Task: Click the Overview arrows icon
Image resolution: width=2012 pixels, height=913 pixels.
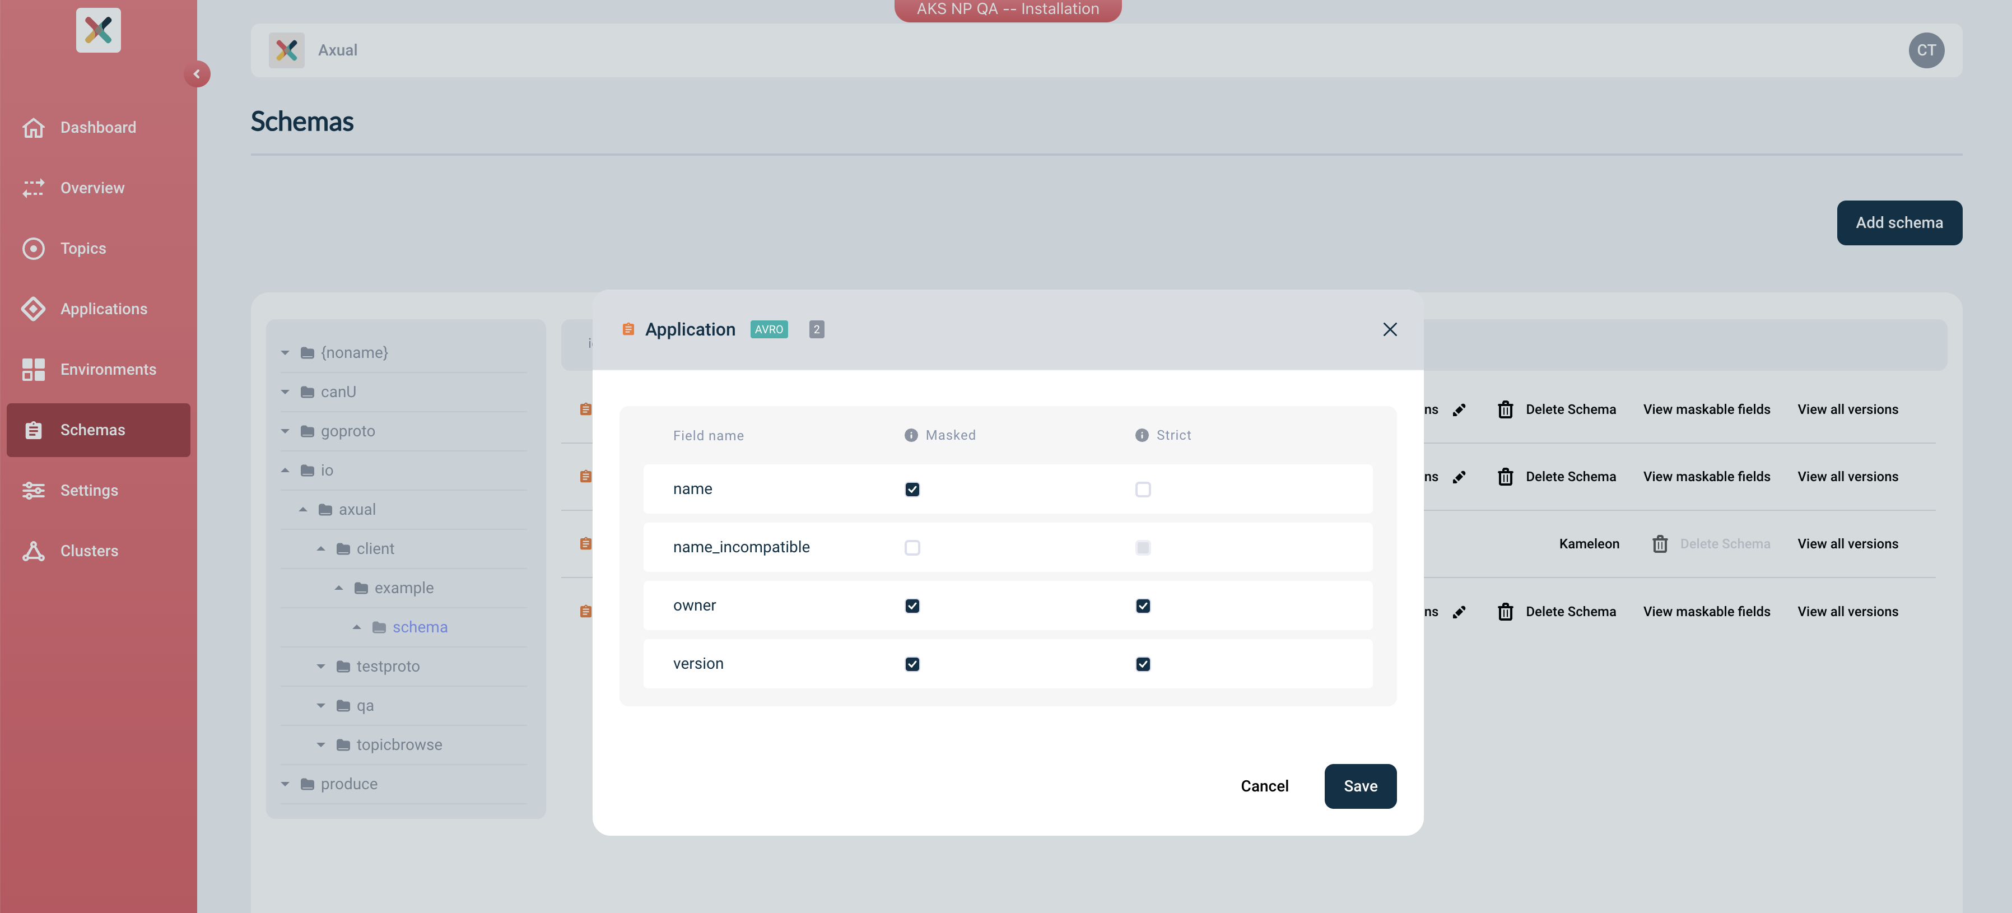Action: pyautogui.click(x=33, y=188)
